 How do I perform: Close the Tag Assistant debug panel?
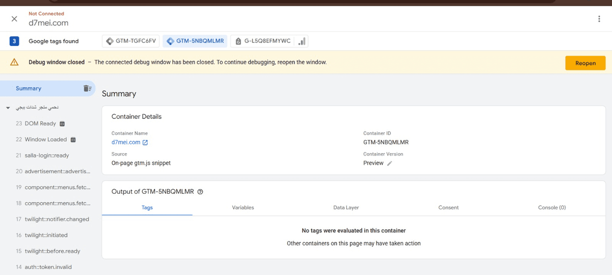point(14,19)
